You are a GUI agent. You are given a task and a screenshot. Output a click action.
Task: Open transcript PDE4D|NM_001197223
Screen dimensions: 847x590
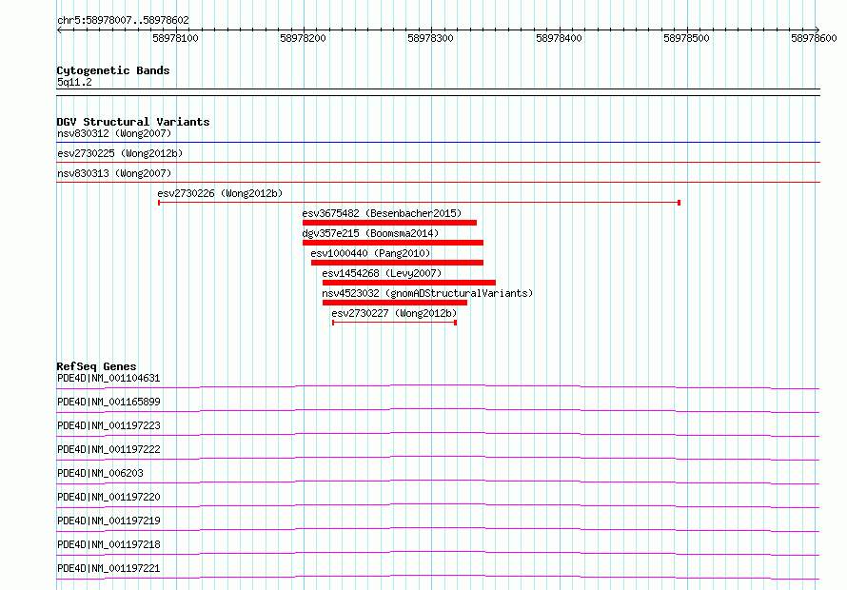[108, 425]
